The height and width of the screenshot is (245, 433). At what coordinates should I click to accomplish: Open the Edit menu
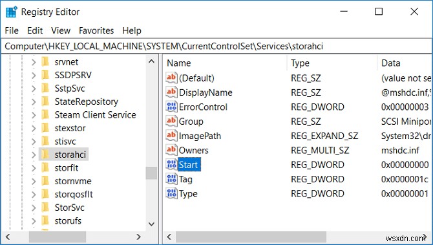pyautogui.click(x=35, y=30)
